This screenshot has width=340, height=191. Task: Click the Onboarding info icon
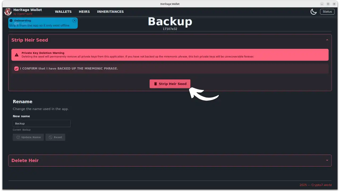11,20
